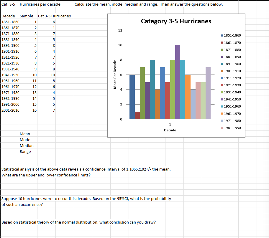Select the "2001-2010" decade cell

tap(10, 110)
